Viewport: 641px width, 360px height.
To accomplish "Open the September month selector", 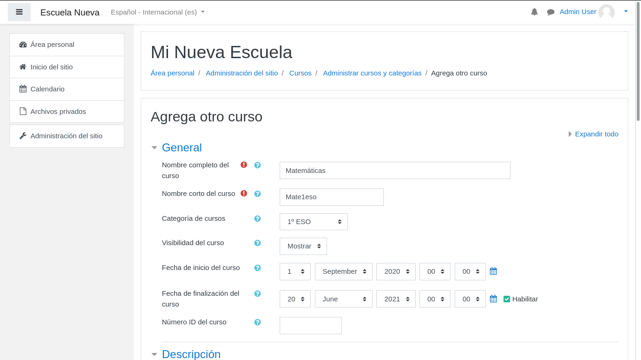I will tap(343, 271).
